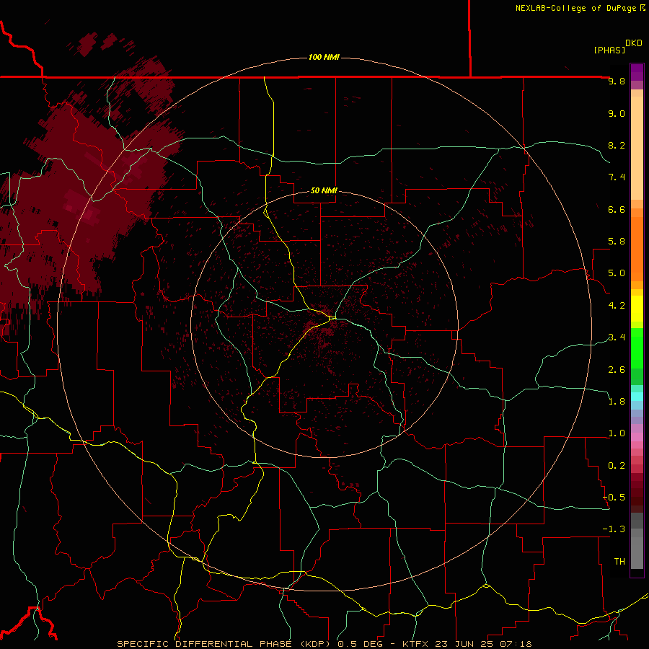The width and height of the screenshot is (649, 649).
Task: Click the 50 NMI range ring label
Action: pyautogui.click(x=324, y=190)
